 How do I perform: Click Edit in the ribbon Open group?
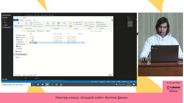pyautogui.click(x=91, y=24)
